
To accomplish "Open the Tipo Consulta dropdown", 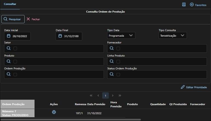I will (172, 36).
